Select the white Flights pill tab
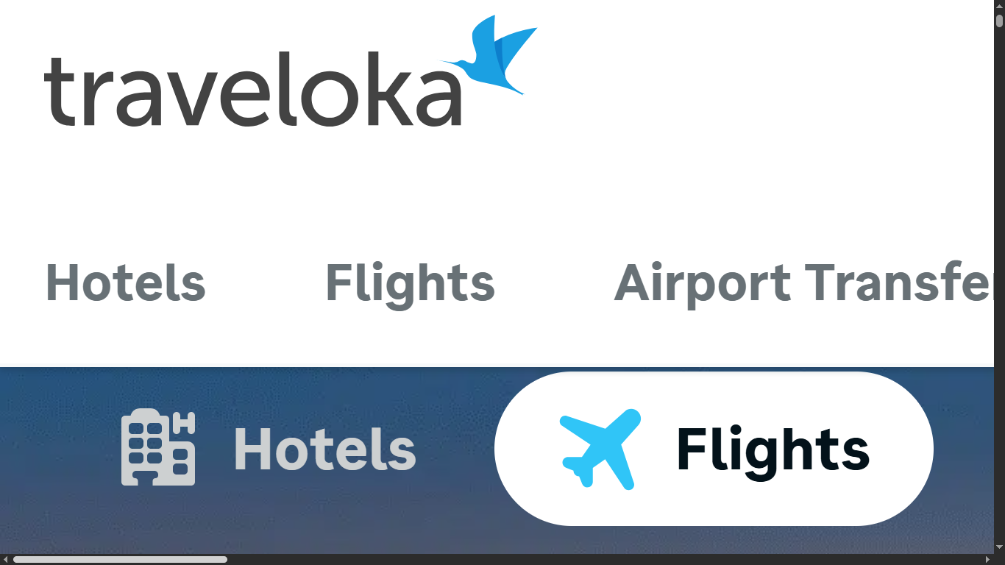The height and width of the screenshot is (565, 1005). [714, 449]
